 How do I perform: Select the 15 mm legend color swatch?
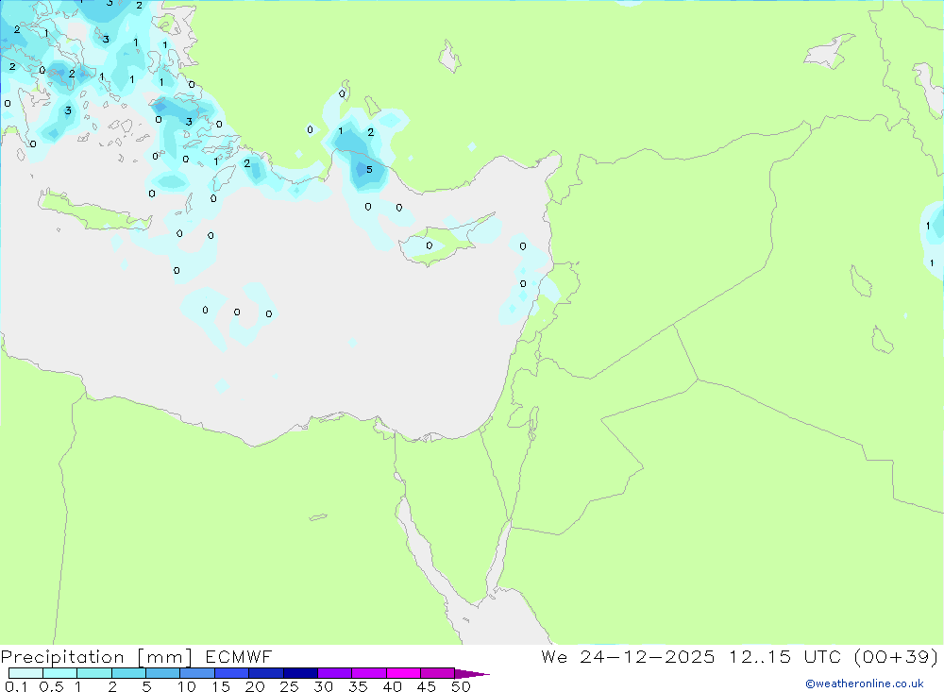point(231,673)
